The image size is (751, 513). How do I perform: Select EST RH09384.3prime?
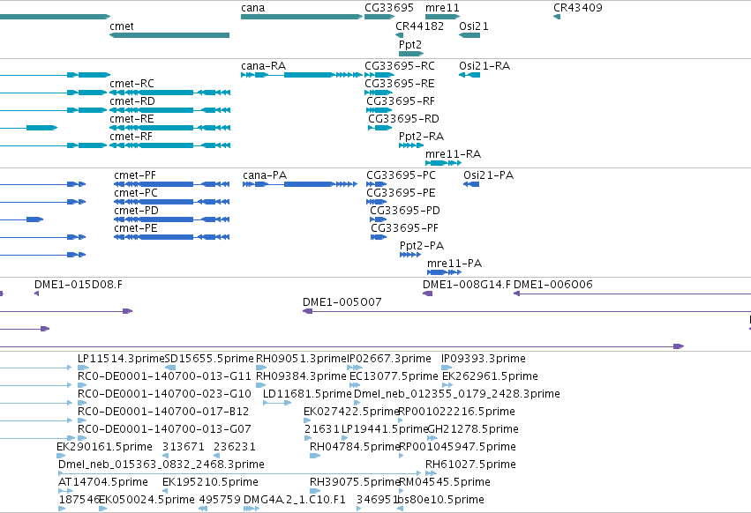[301, 376]
